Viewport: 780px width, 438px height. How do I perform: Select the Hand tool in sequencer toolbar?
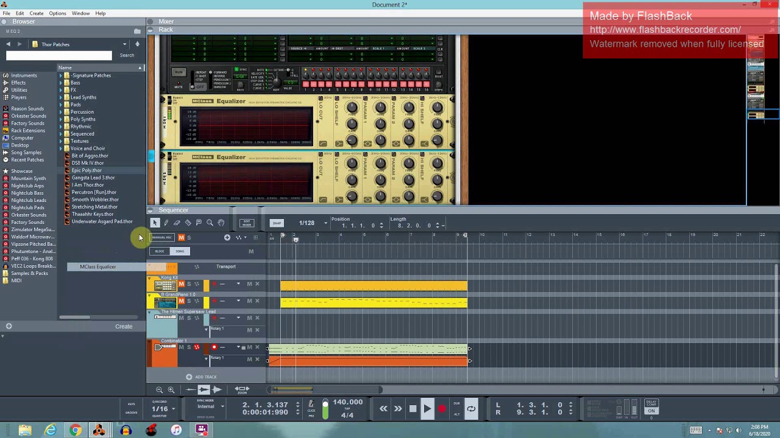pyautogui.click(x=221, y=223)
